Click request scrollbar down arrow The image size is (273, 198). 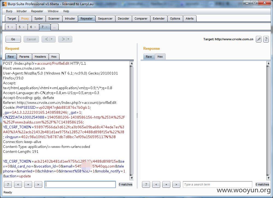point(132,178)
